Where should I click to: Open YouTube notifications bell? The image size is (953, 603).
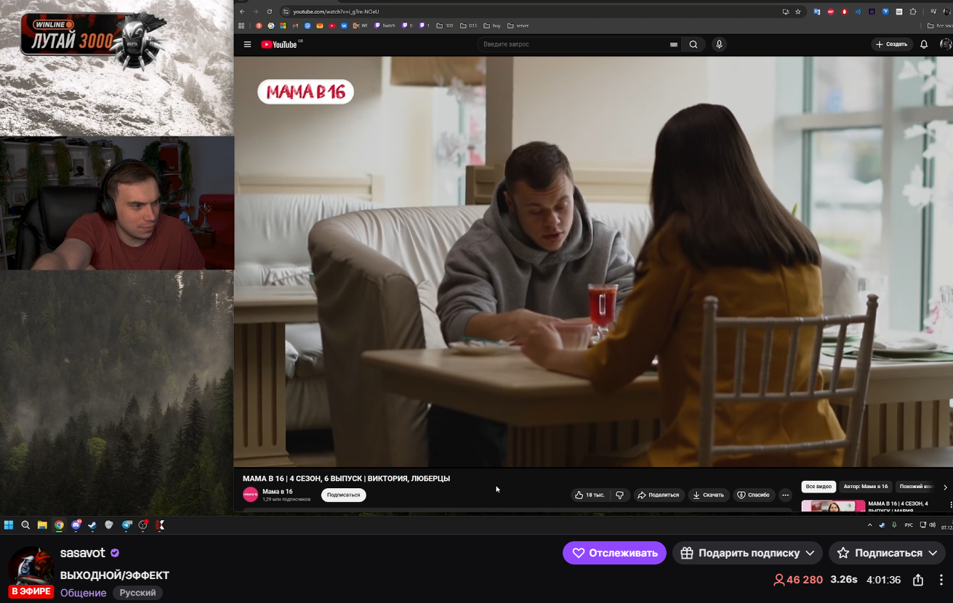[x=924, y=44]
